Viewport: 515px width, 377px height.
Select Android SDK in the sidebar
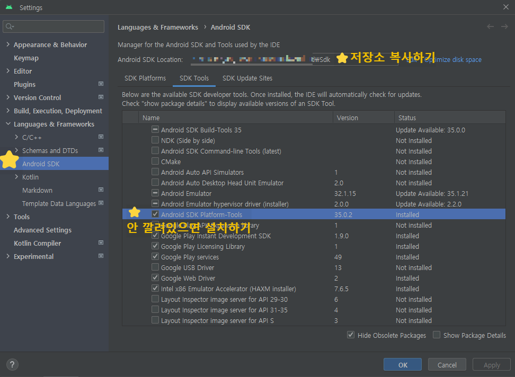point(54,164)
